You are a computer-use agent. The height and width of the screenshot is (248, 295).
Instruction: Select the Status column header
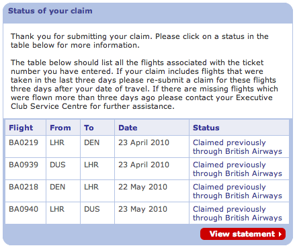(x=206, y=128)
